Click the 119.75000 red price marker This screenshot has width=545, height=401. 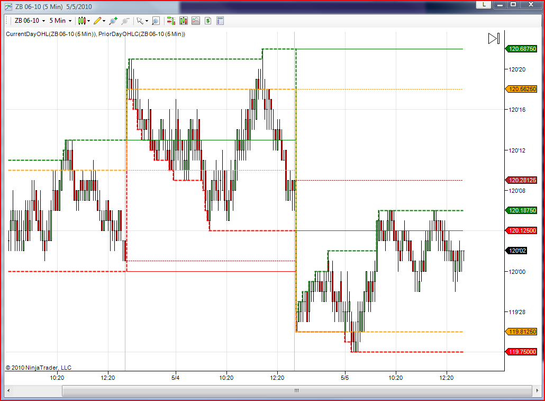[521, 352]
